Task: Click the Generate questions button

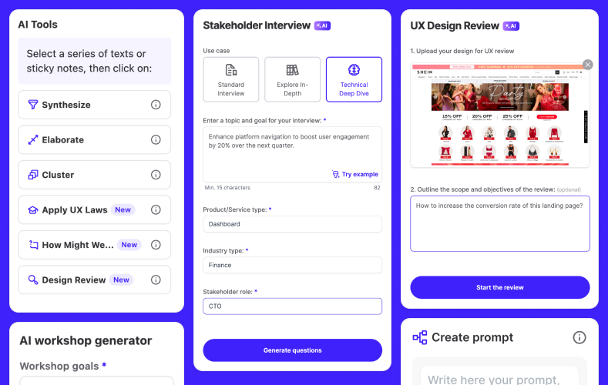Action: pos(292,350)
